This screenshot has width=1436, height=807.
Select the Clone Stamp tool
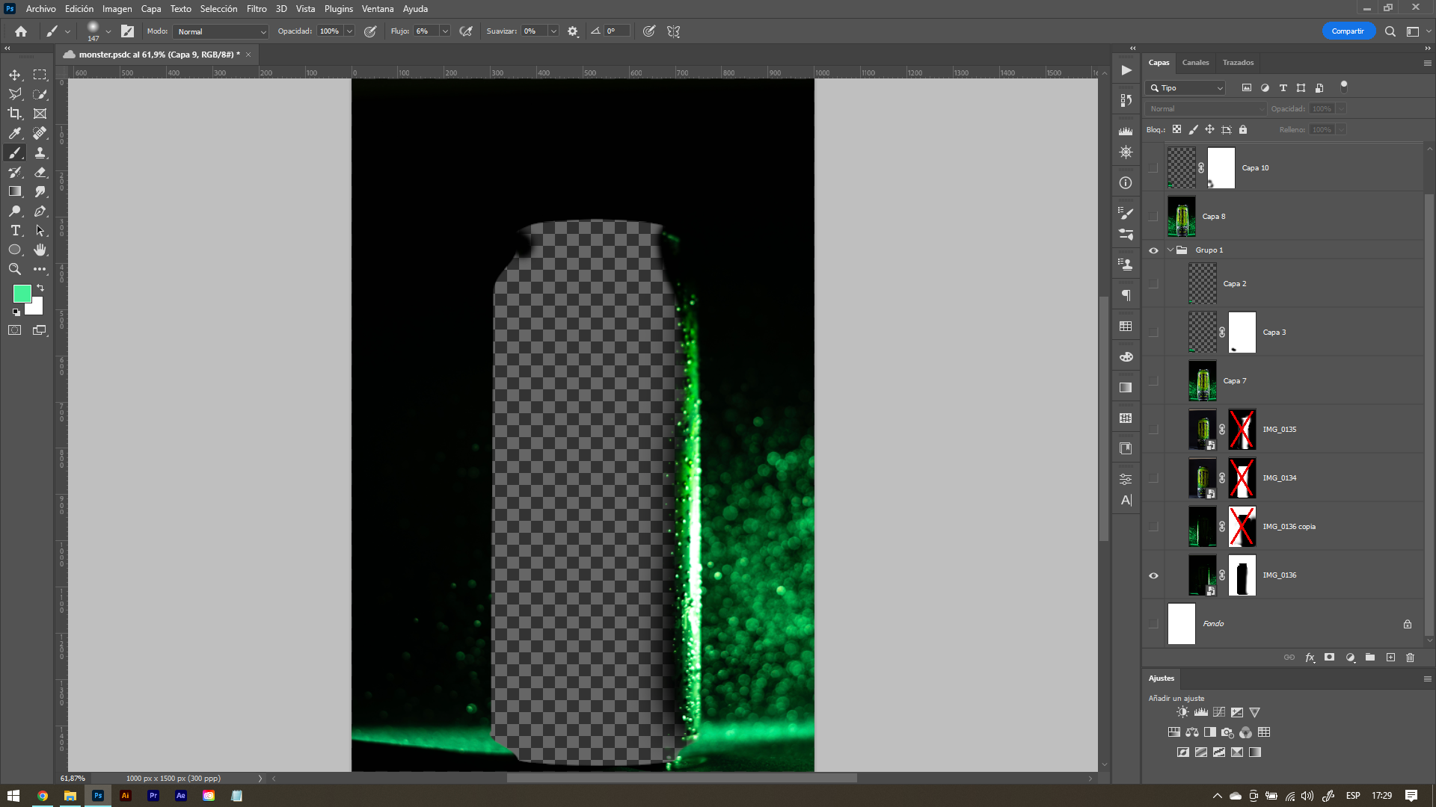point(40,152)
